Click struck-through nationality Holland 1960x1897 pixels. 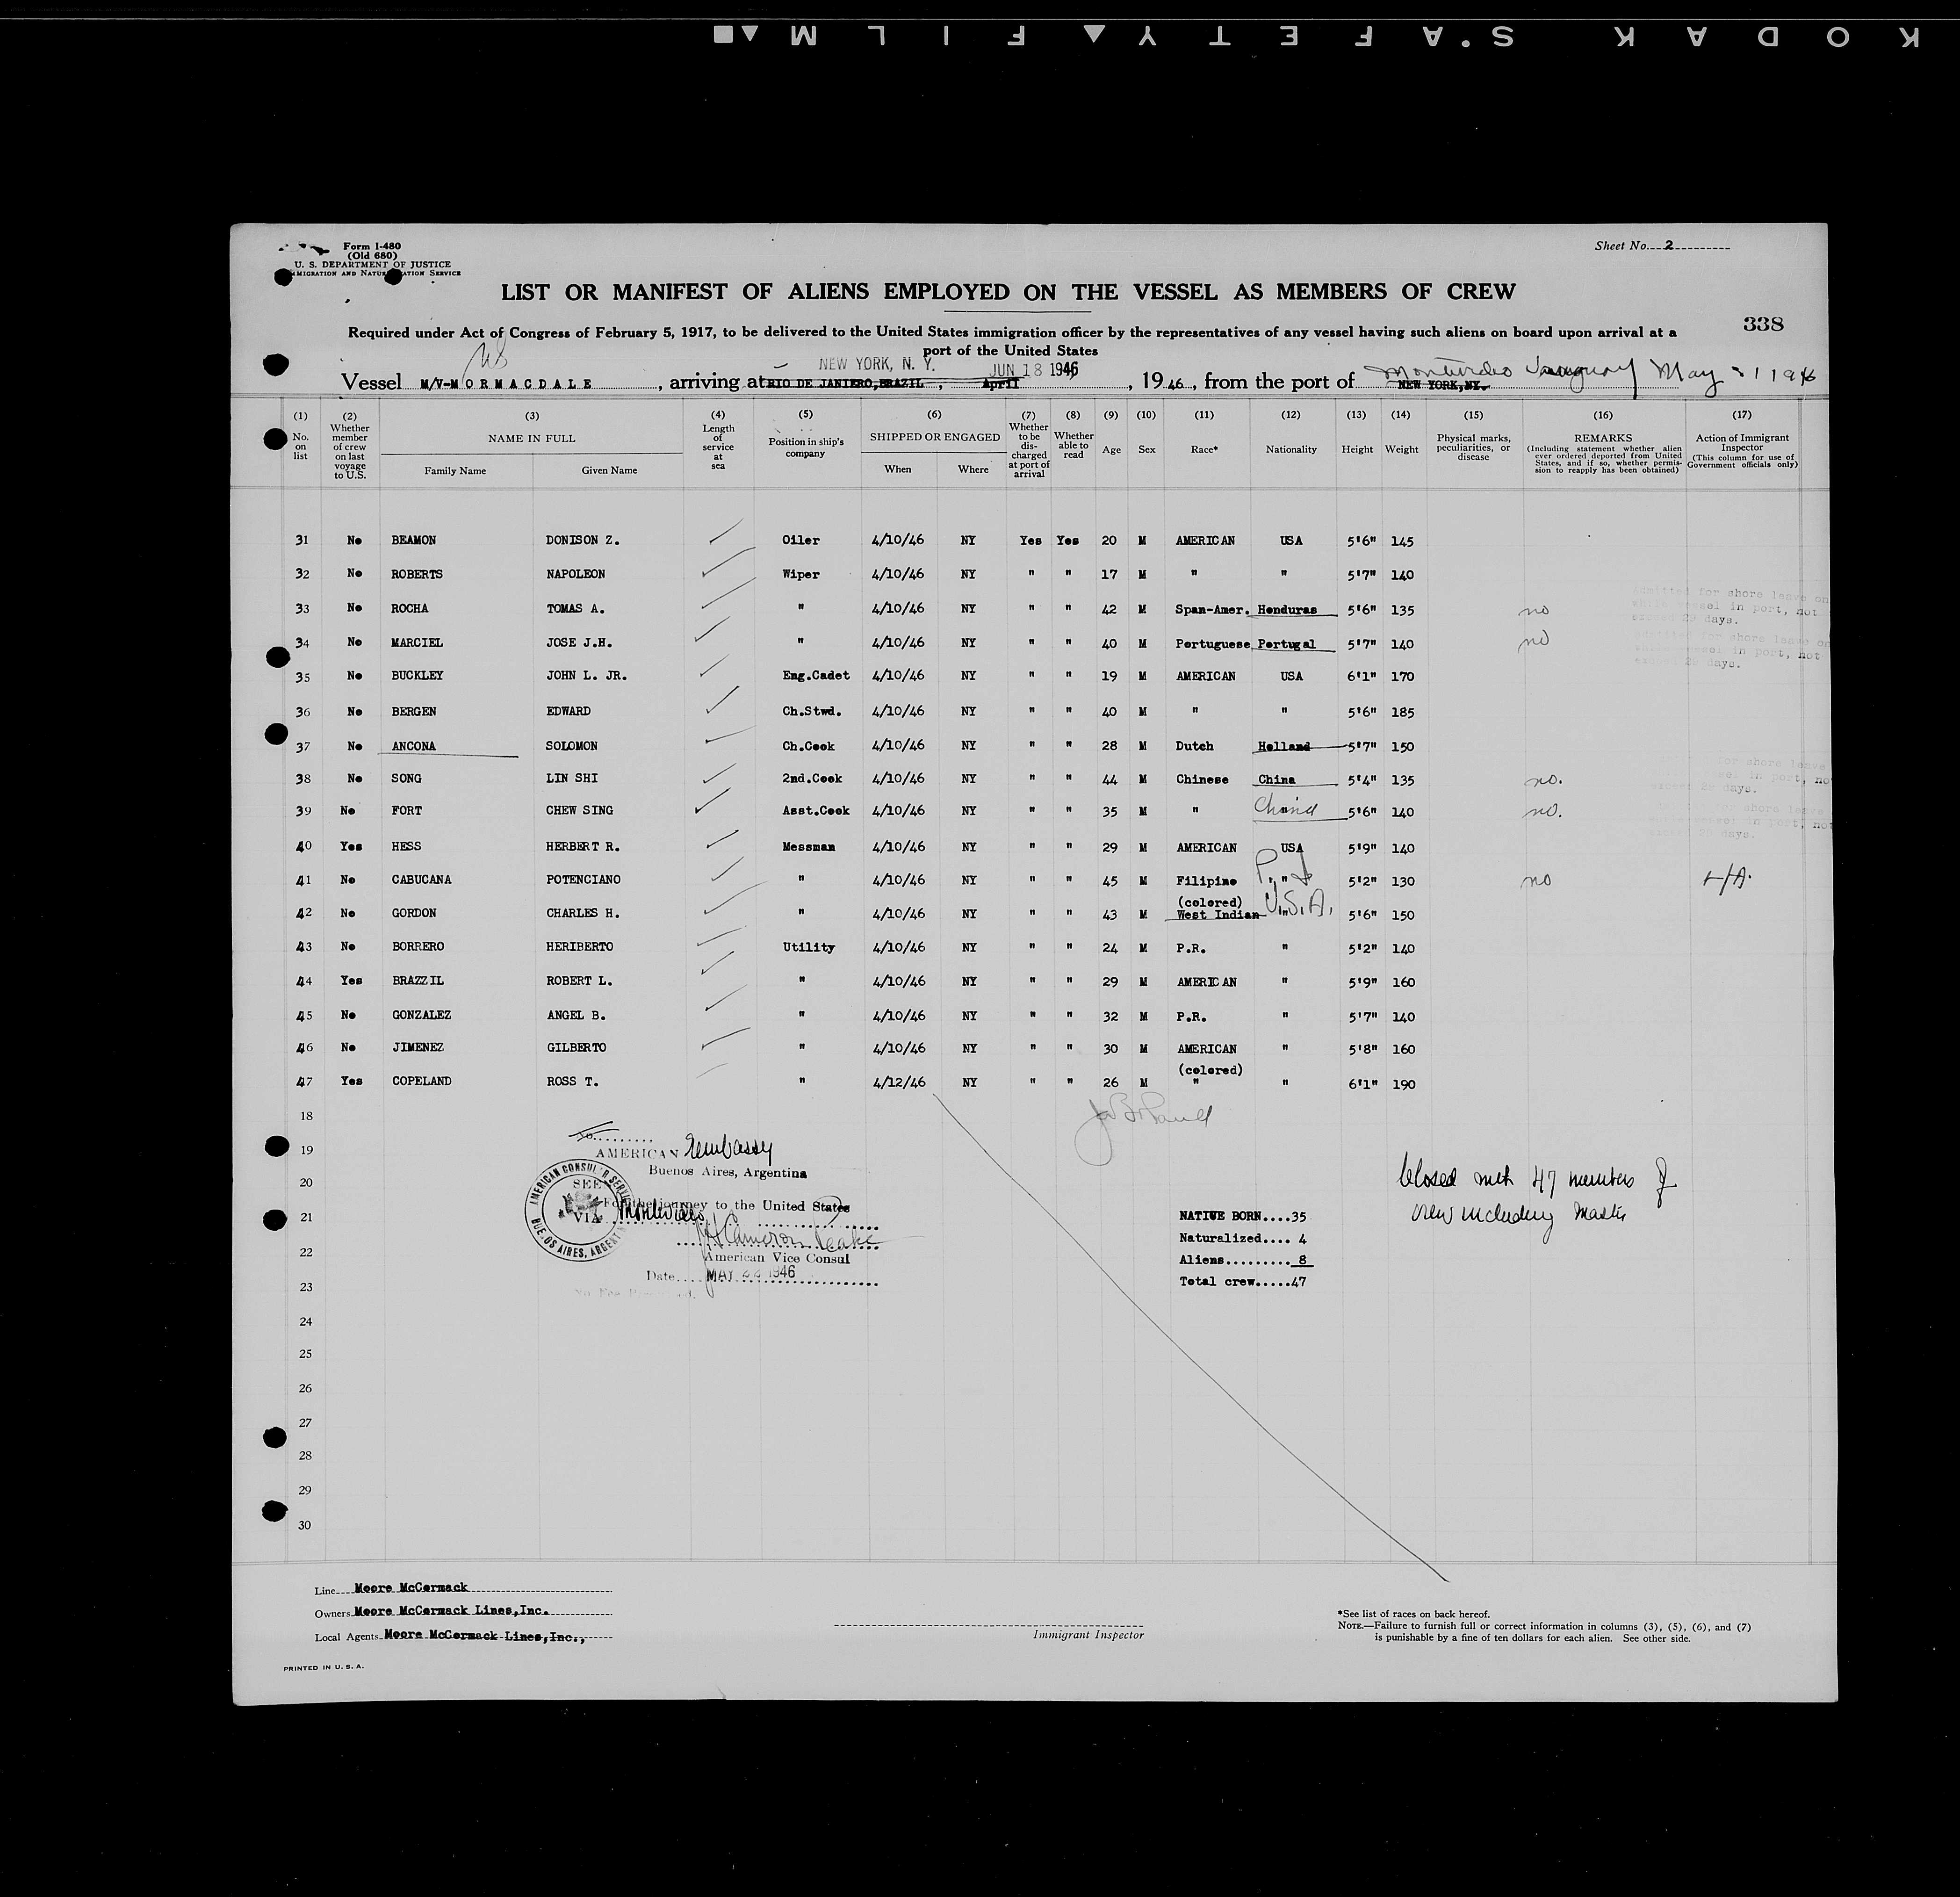1283,746
